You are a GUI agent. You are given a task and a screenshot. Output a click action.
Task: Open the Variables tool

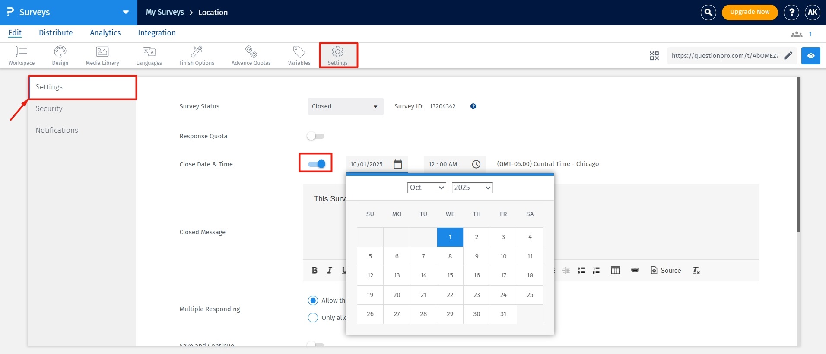299,56
